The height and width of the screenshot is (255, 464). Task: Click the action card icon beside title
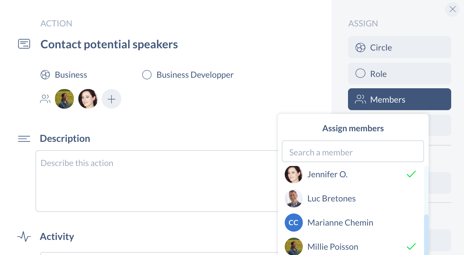(24, 44)
